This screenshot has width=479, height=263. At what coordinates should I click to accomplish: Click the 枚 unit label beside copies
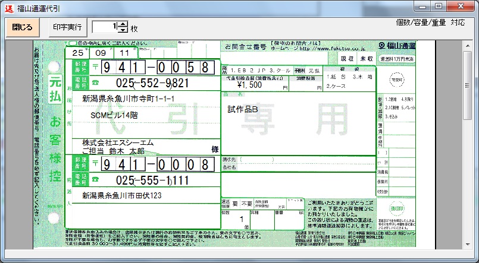(134, 29)
